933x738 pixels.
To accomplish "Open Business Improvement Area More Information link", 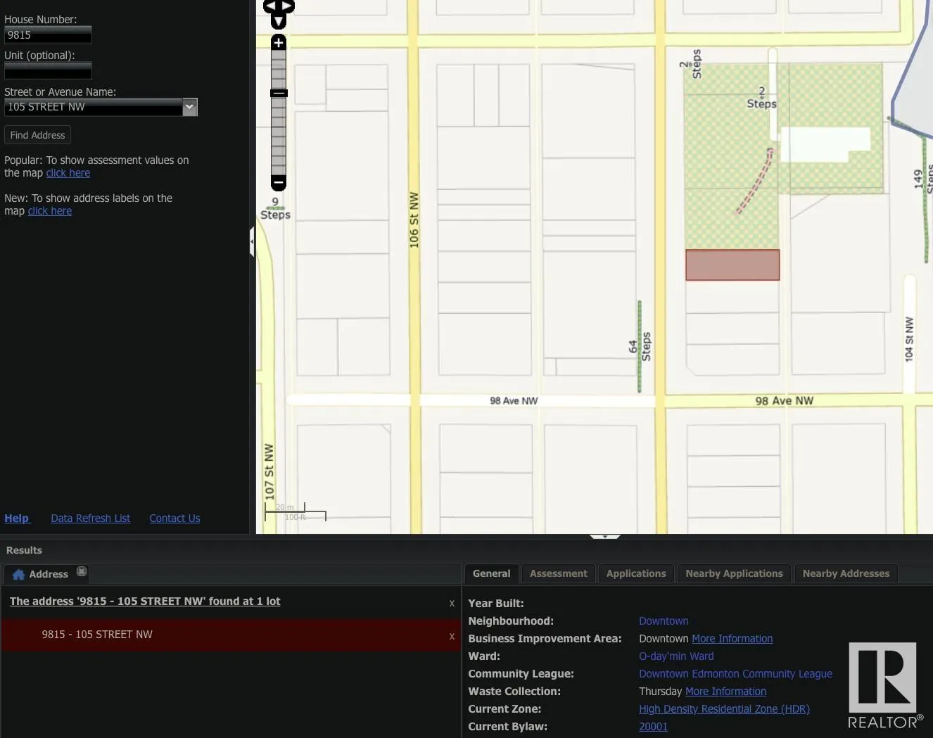I will tap(732, 639).
